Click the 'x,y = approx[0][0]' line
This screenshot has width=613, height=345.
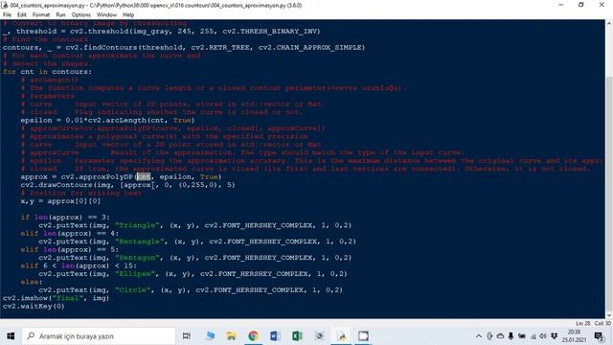[60, 201]
